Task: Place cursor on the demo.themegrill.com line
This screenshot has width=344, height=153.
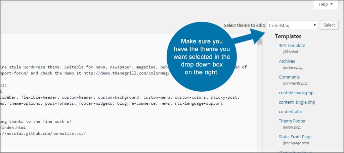Action: coord(84,73)
